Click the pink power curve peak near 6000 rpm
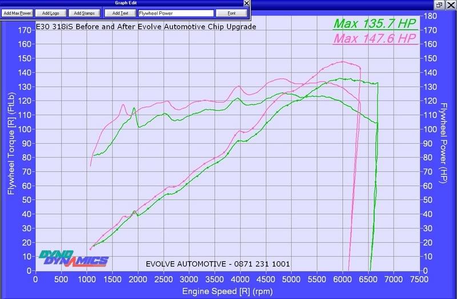The image size is (457, 299). [343, 62]
